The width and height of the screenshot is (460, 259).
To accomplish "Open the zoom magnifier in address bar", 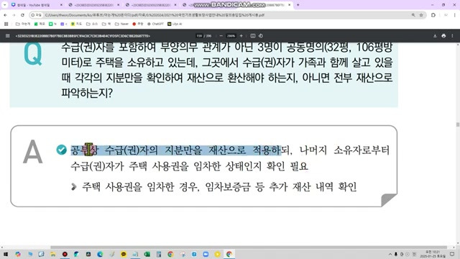I will pyautogui.click(x=413, y=15).
